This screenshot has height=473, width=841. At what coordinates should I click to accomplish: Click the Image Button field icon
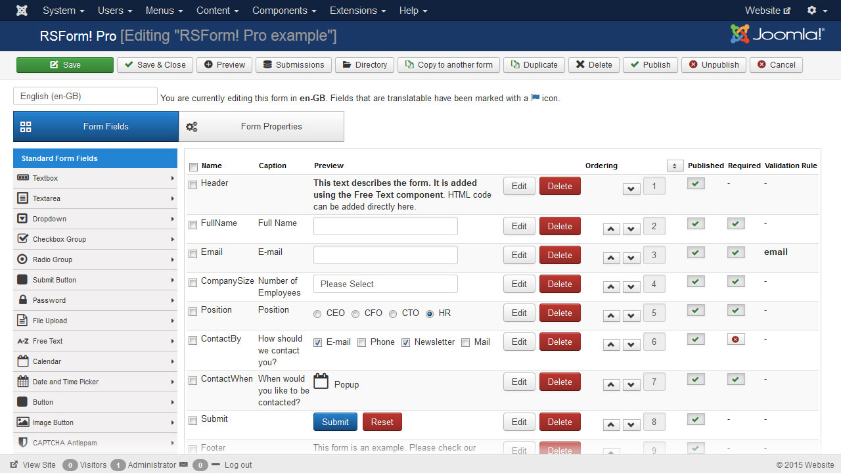(23, 422)
